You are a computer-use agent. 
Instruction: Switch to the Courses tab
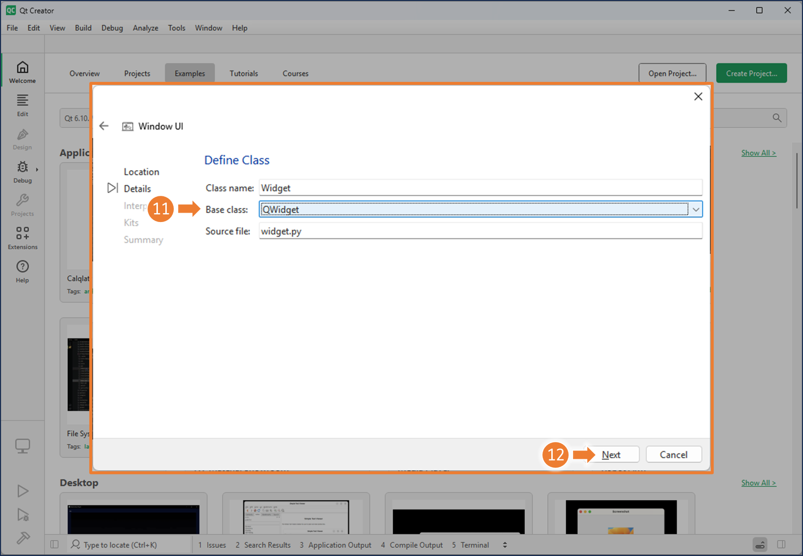pos(296,74)
